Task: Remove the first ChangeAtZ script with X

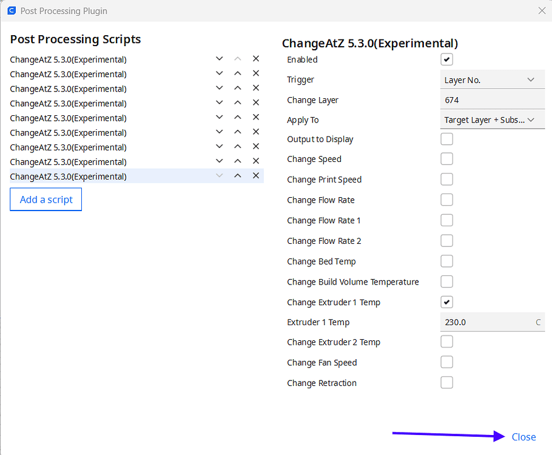Action: [x=256, y=59]
